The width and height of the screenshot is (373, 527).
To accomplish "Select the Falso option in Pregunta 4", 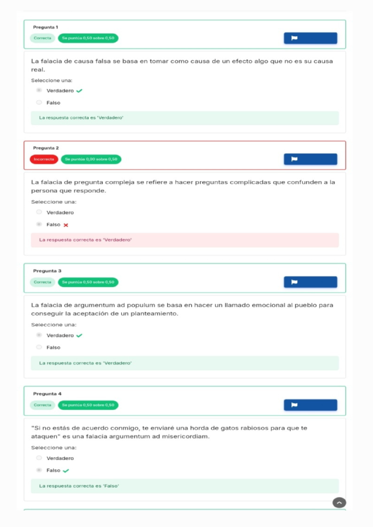I will [39, 470].
